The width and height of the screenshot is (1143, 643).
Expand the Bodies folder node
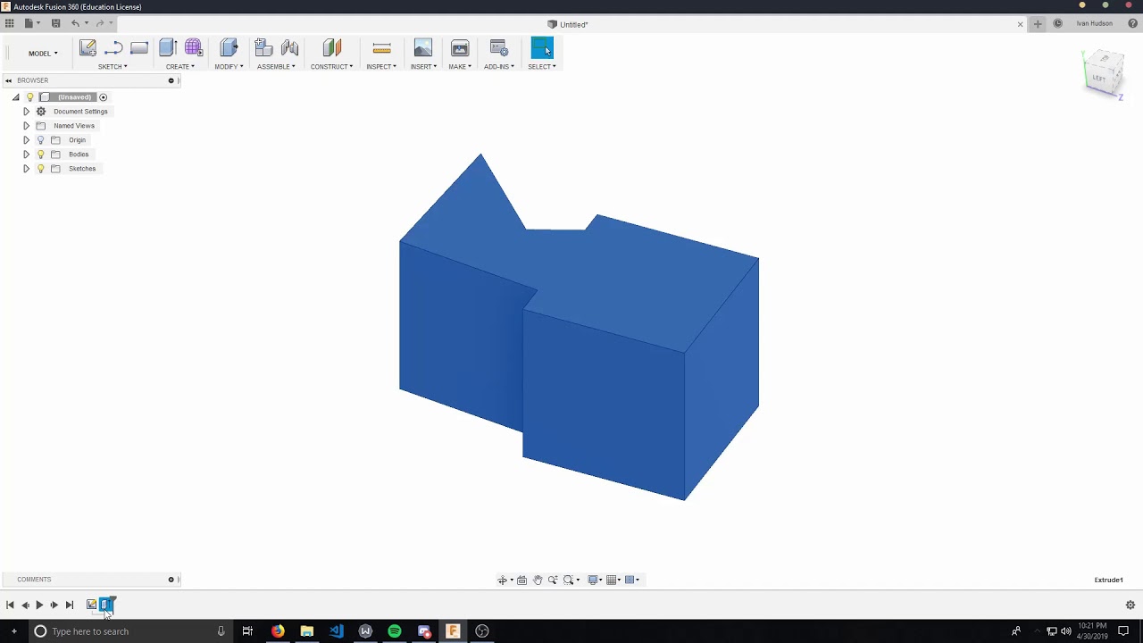click(x=26, y=154)
